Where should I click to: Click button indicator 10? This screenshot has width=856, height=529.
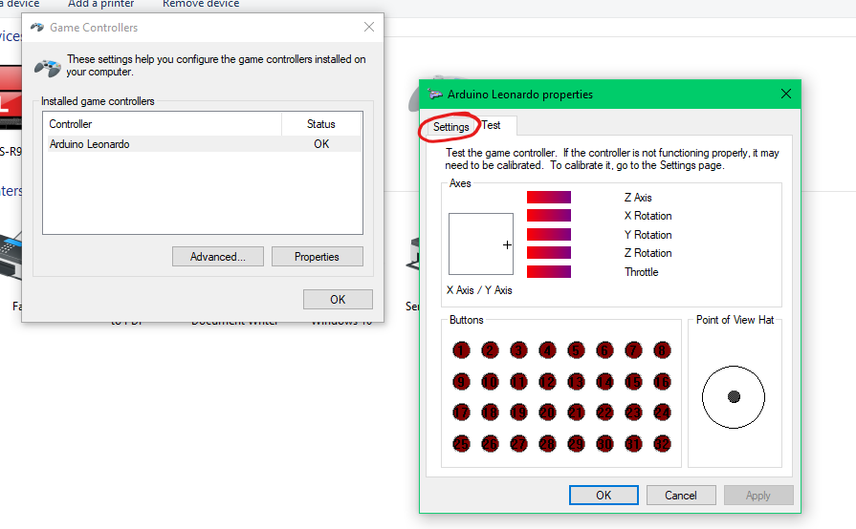click(491, 381)
